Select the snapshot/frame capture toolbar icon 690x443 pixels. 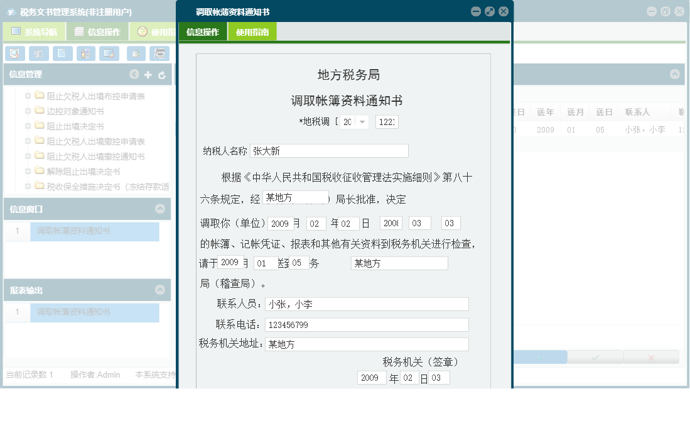click(x=159, y=53)
